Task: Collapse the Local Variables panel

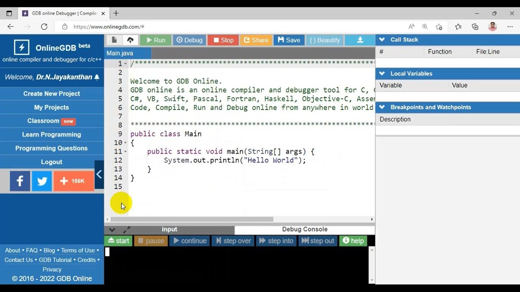Action: pos(382,73)
